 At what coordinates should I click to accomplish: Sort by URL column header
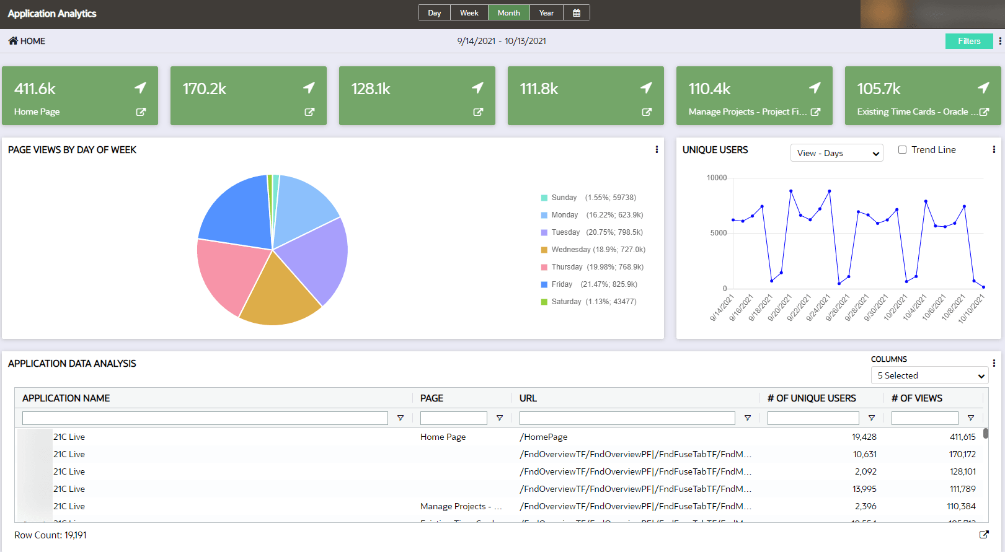coord(528,398)
